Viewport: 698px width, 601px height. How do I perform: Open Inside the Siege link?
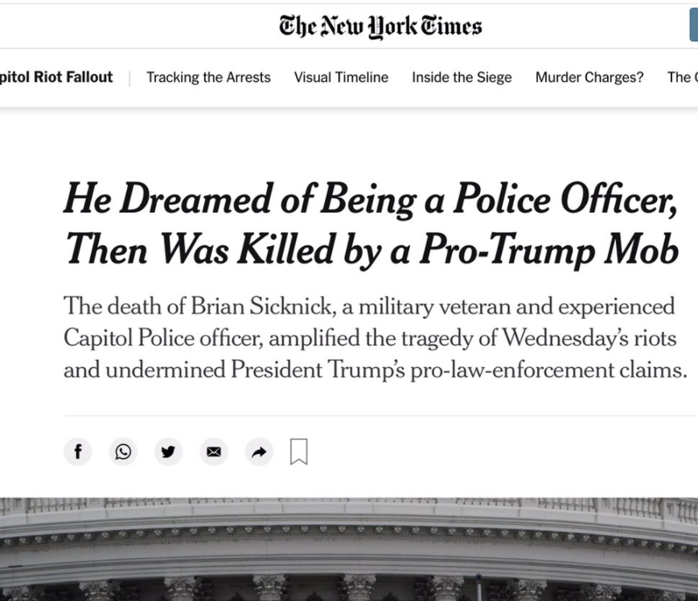pyautogui.click(x=462, y=77)
